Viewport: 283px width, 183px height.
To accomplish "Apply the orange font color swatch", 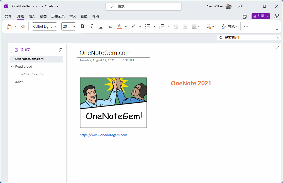I will point(119,26).
